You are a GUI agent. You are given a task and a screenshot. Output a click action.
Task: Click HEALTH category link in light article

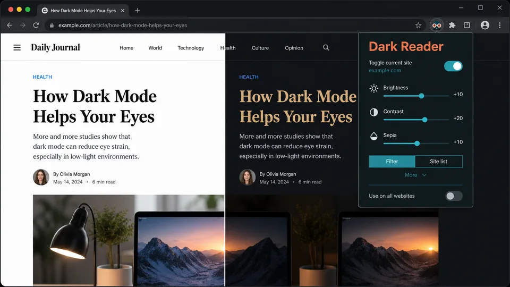(x=42, y=77)
